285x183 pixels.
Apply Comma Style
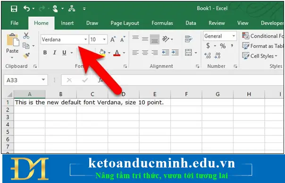[232, 46]
